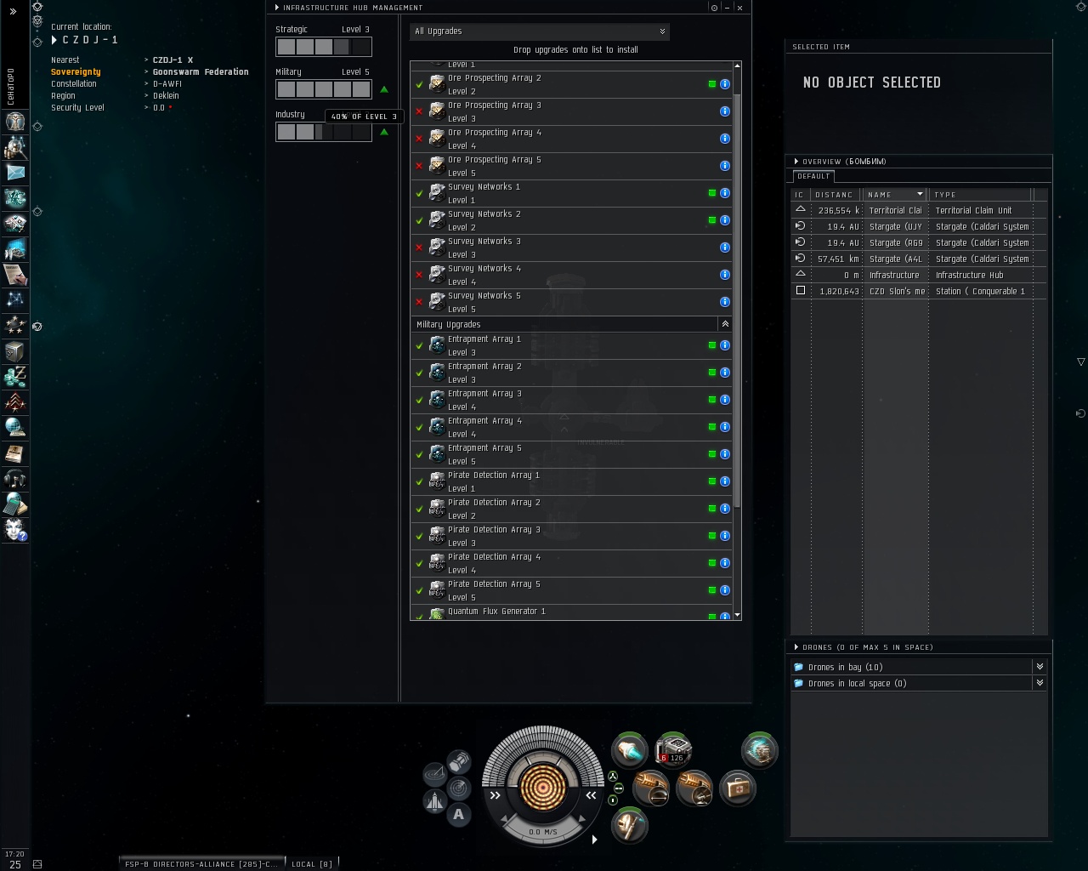The height and width of the screenshot is (871, 1088).
Task: Open the Goonswarm Federation sovereignty link
Action: pos(201,72)
